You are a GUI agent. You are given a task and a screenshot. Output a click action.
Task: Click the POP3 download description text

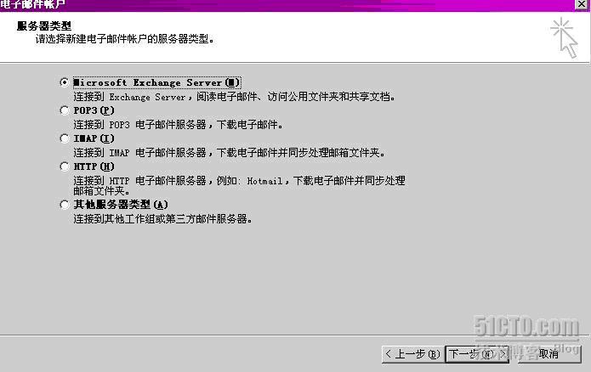(179, 125)
